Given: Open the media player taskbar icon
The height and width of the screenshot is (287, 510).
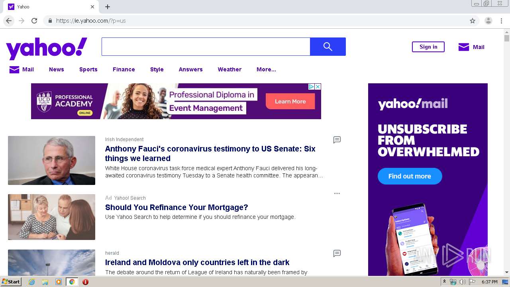Looking at the screenshot, I should (x=58, y=282).
